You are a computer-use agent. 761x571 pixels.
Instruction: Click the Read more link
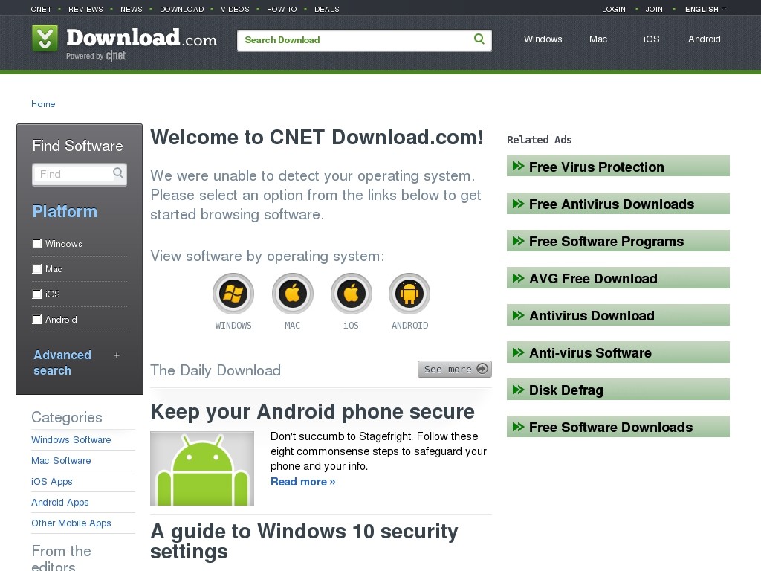(x=303, y=482)
